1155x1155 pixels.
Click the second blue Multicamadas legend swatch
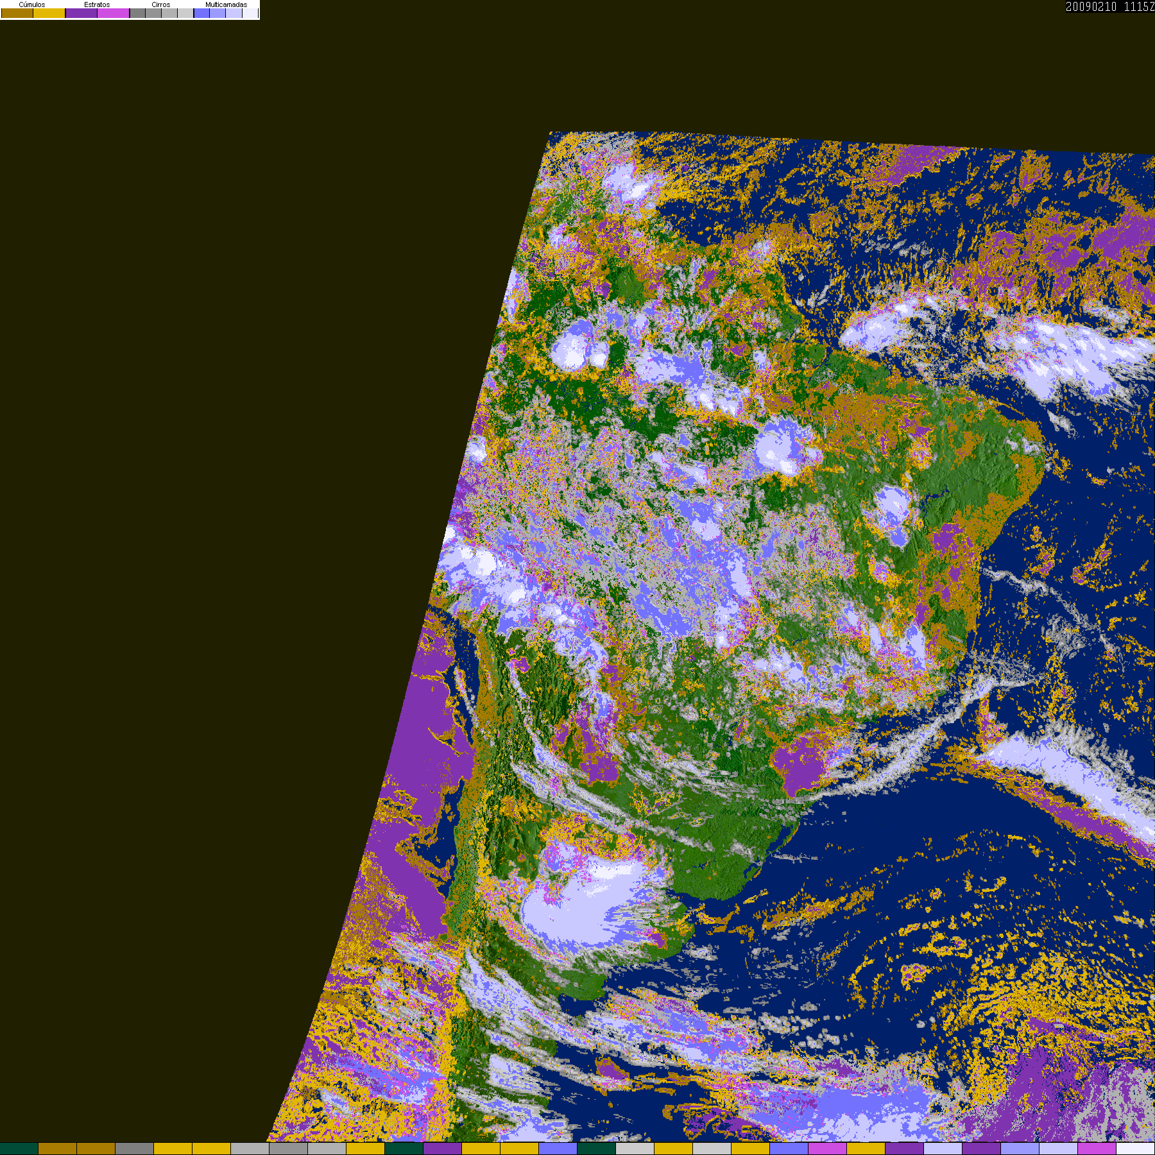218,13
